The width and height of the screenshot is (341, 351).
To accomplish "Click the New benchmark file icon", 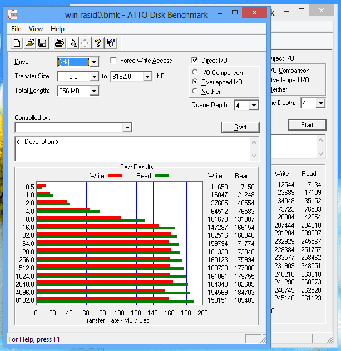I will click(17, 43).
